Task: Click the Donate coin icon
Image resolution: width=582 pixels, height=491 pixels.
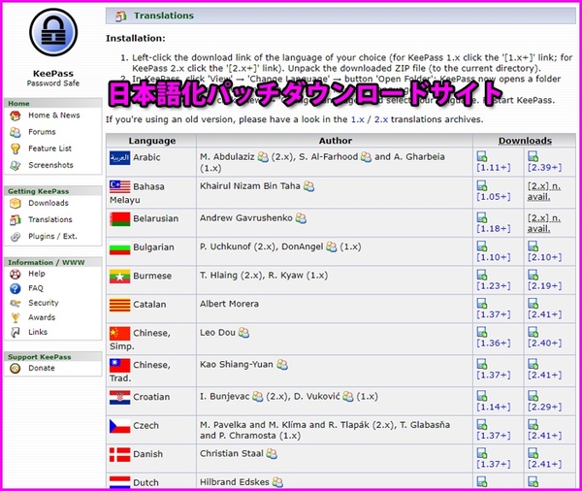Action: click(16, 369)
